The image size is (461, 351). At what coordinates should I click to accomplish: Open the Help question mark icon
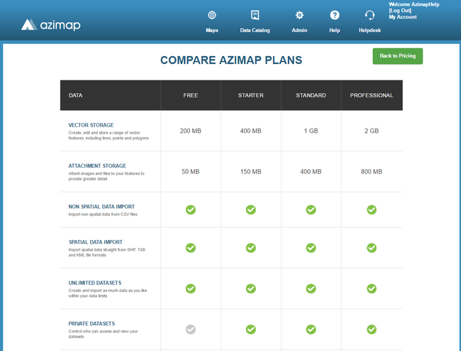(x=335, y=15)
